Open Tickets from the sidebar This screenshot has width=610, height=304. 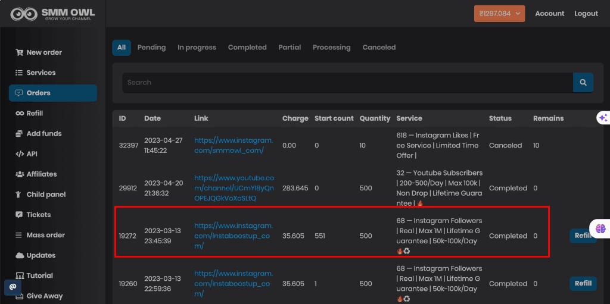38,215
